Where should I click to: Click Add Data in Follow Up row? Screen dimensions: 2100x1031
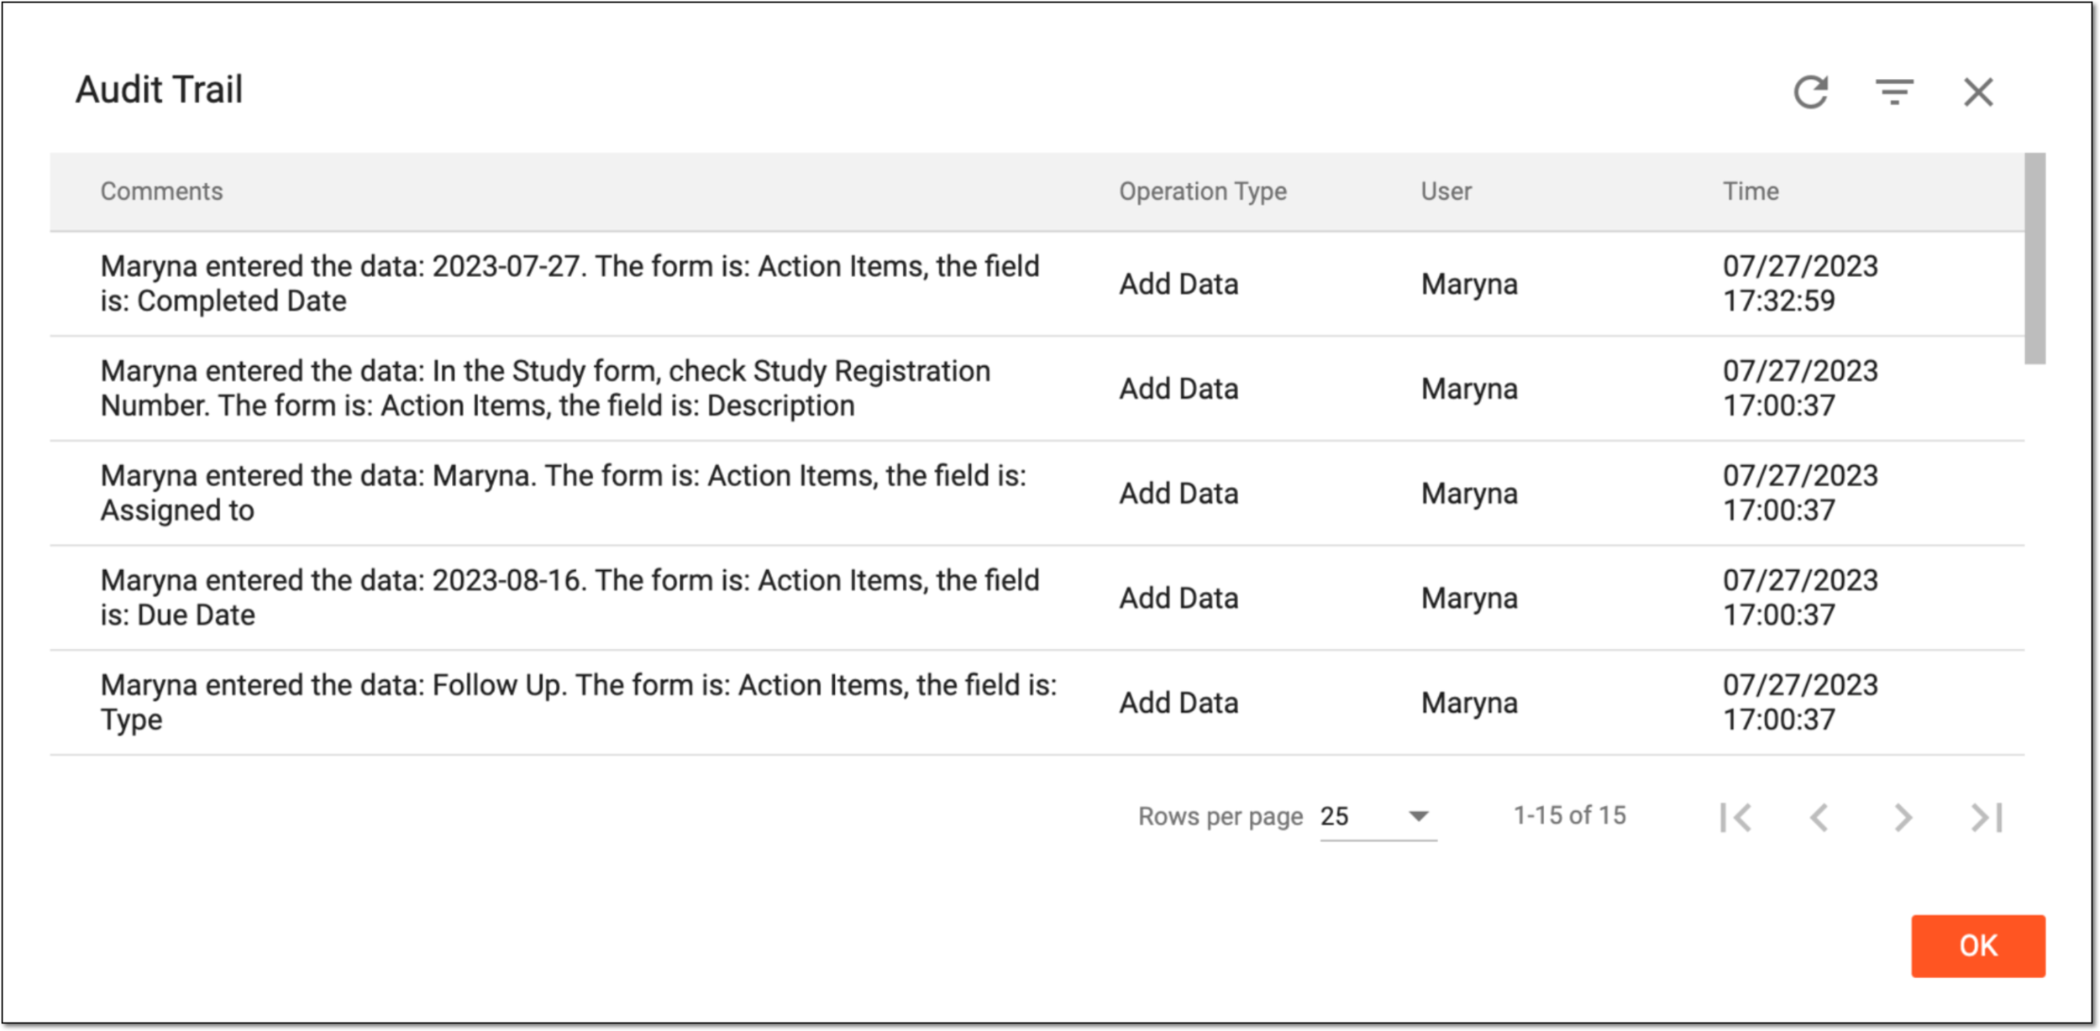1179,703
